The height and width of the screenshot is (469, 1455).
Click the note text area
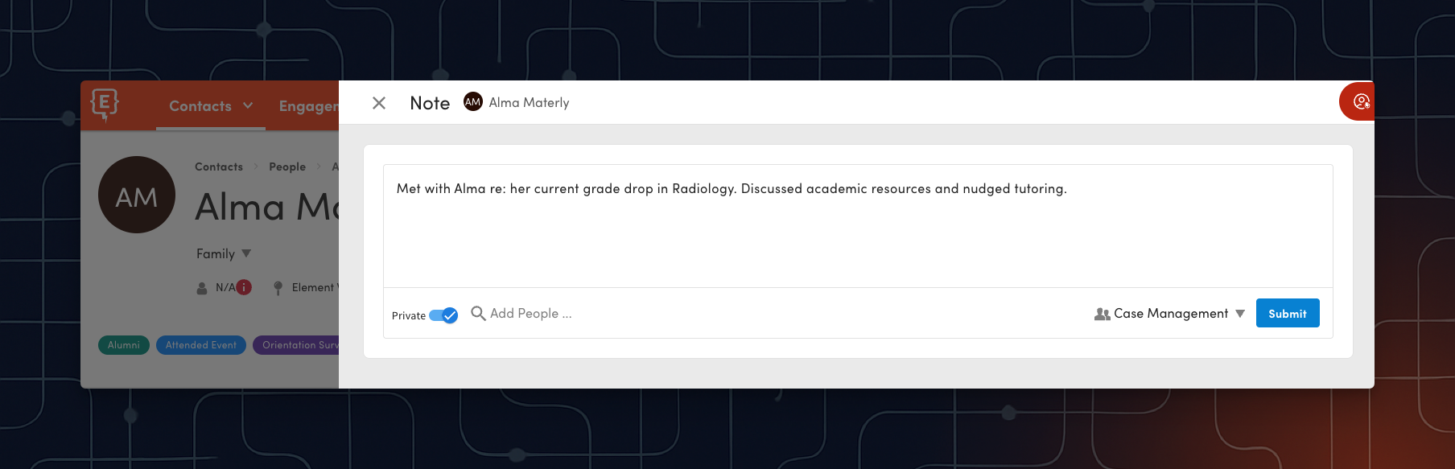pyautogui.click(x=858, y=226)
